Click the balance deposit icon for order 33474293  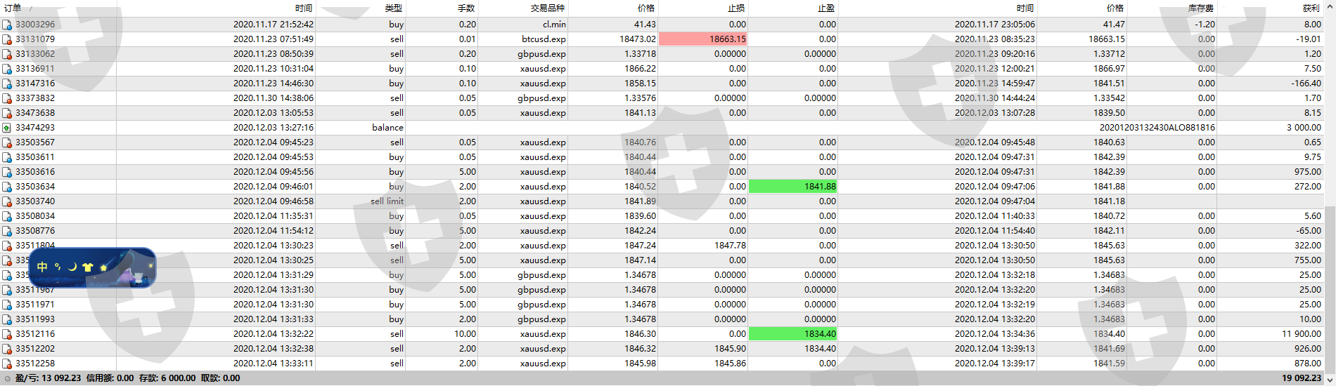6,128
